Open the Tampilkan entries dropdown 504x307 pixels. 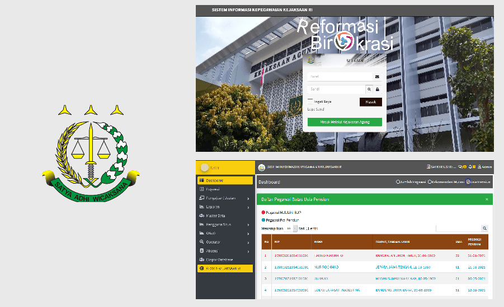(290, 229)
